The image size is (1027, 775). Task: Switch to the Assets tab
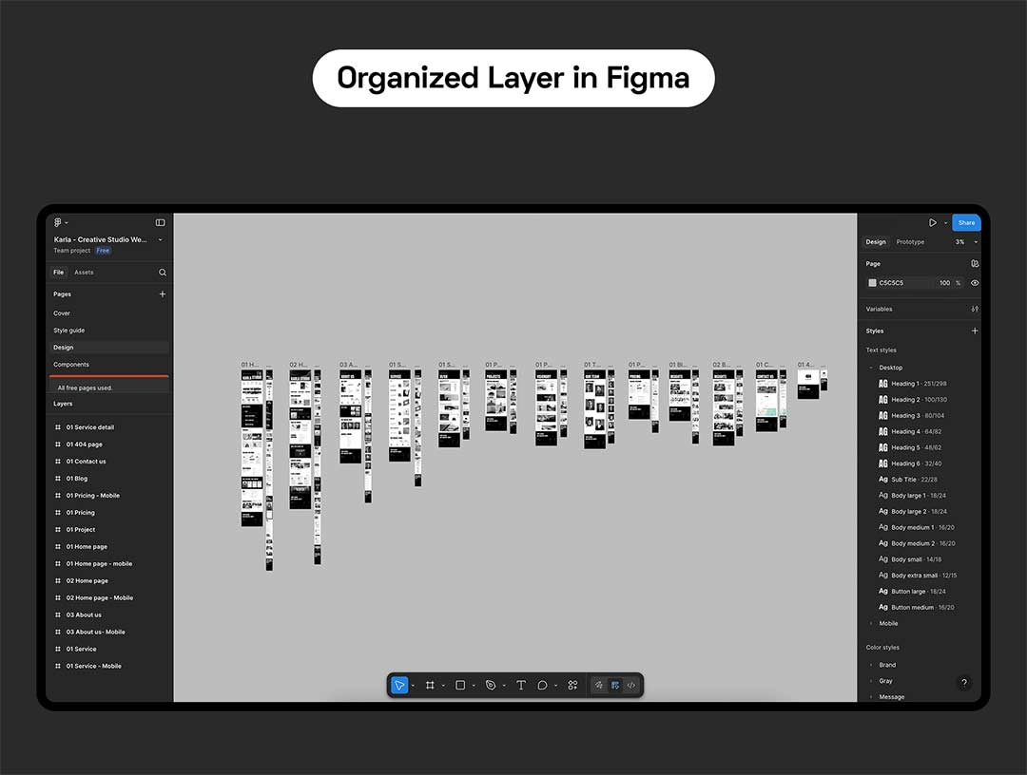84,273
